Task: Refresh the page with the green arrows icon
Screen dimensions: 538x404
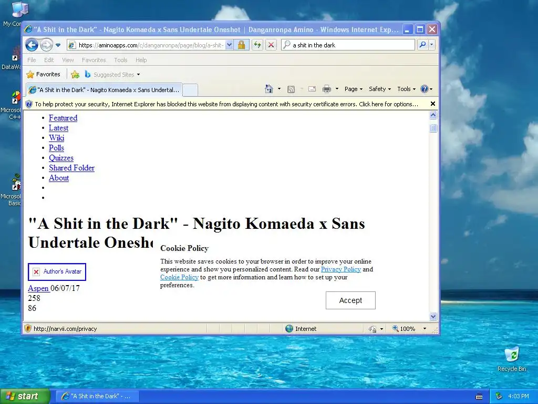Action: pos(257,45)
